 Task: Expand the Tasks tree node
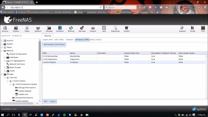2,47
